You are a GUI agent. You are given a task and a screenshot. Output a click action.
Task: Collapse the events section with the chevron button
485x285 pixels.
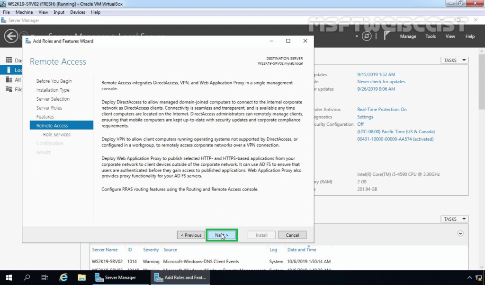click(460, 233)
